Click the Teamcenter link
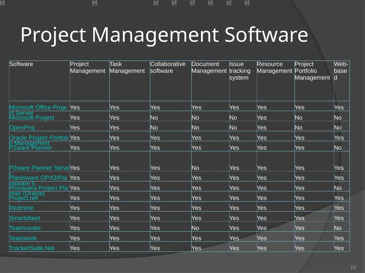This screenshot has width=365, height=273. 25,228
